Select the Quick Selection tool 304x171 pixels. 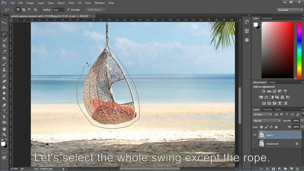(4, 40)
